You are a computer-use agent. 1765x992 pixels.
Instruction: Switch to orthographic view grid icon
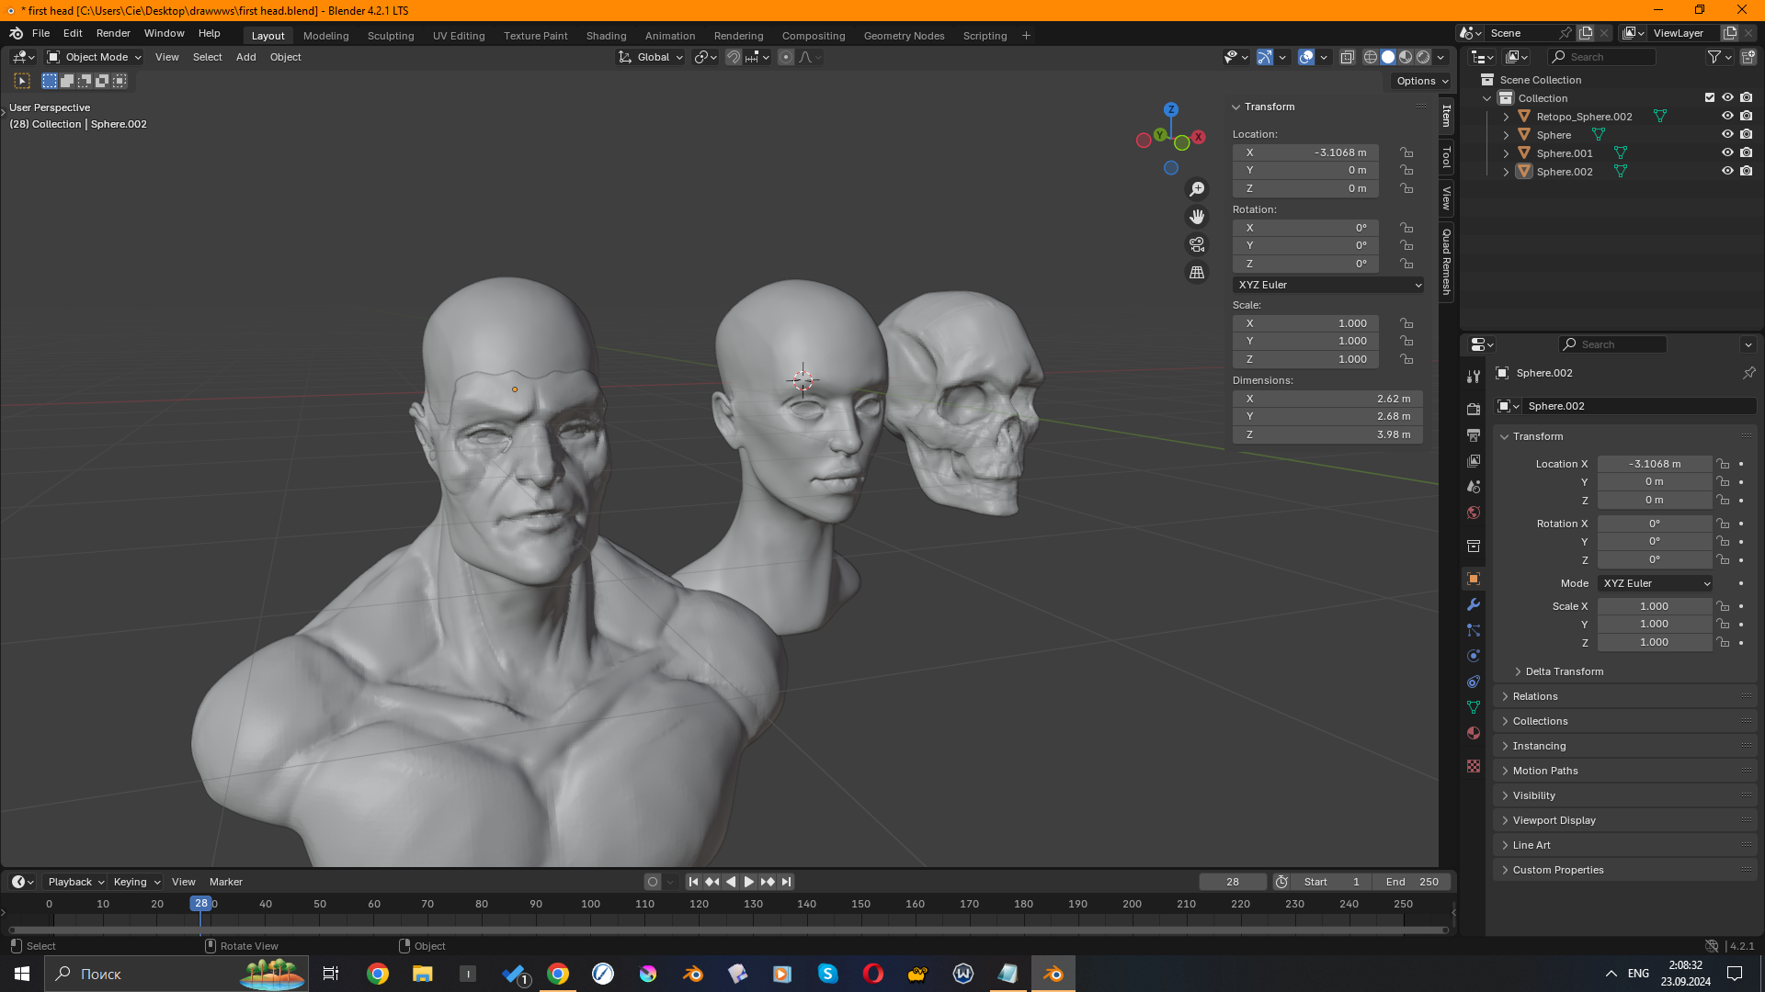click(x=1197, y=273)
